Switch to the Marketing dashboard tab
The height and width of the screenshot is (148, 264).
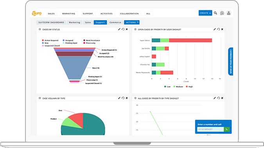(x=74, y=22)
